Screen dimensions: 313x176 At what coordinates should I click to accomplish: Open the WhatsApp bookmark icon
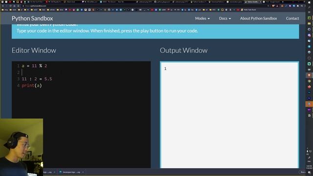pos(78,10)
